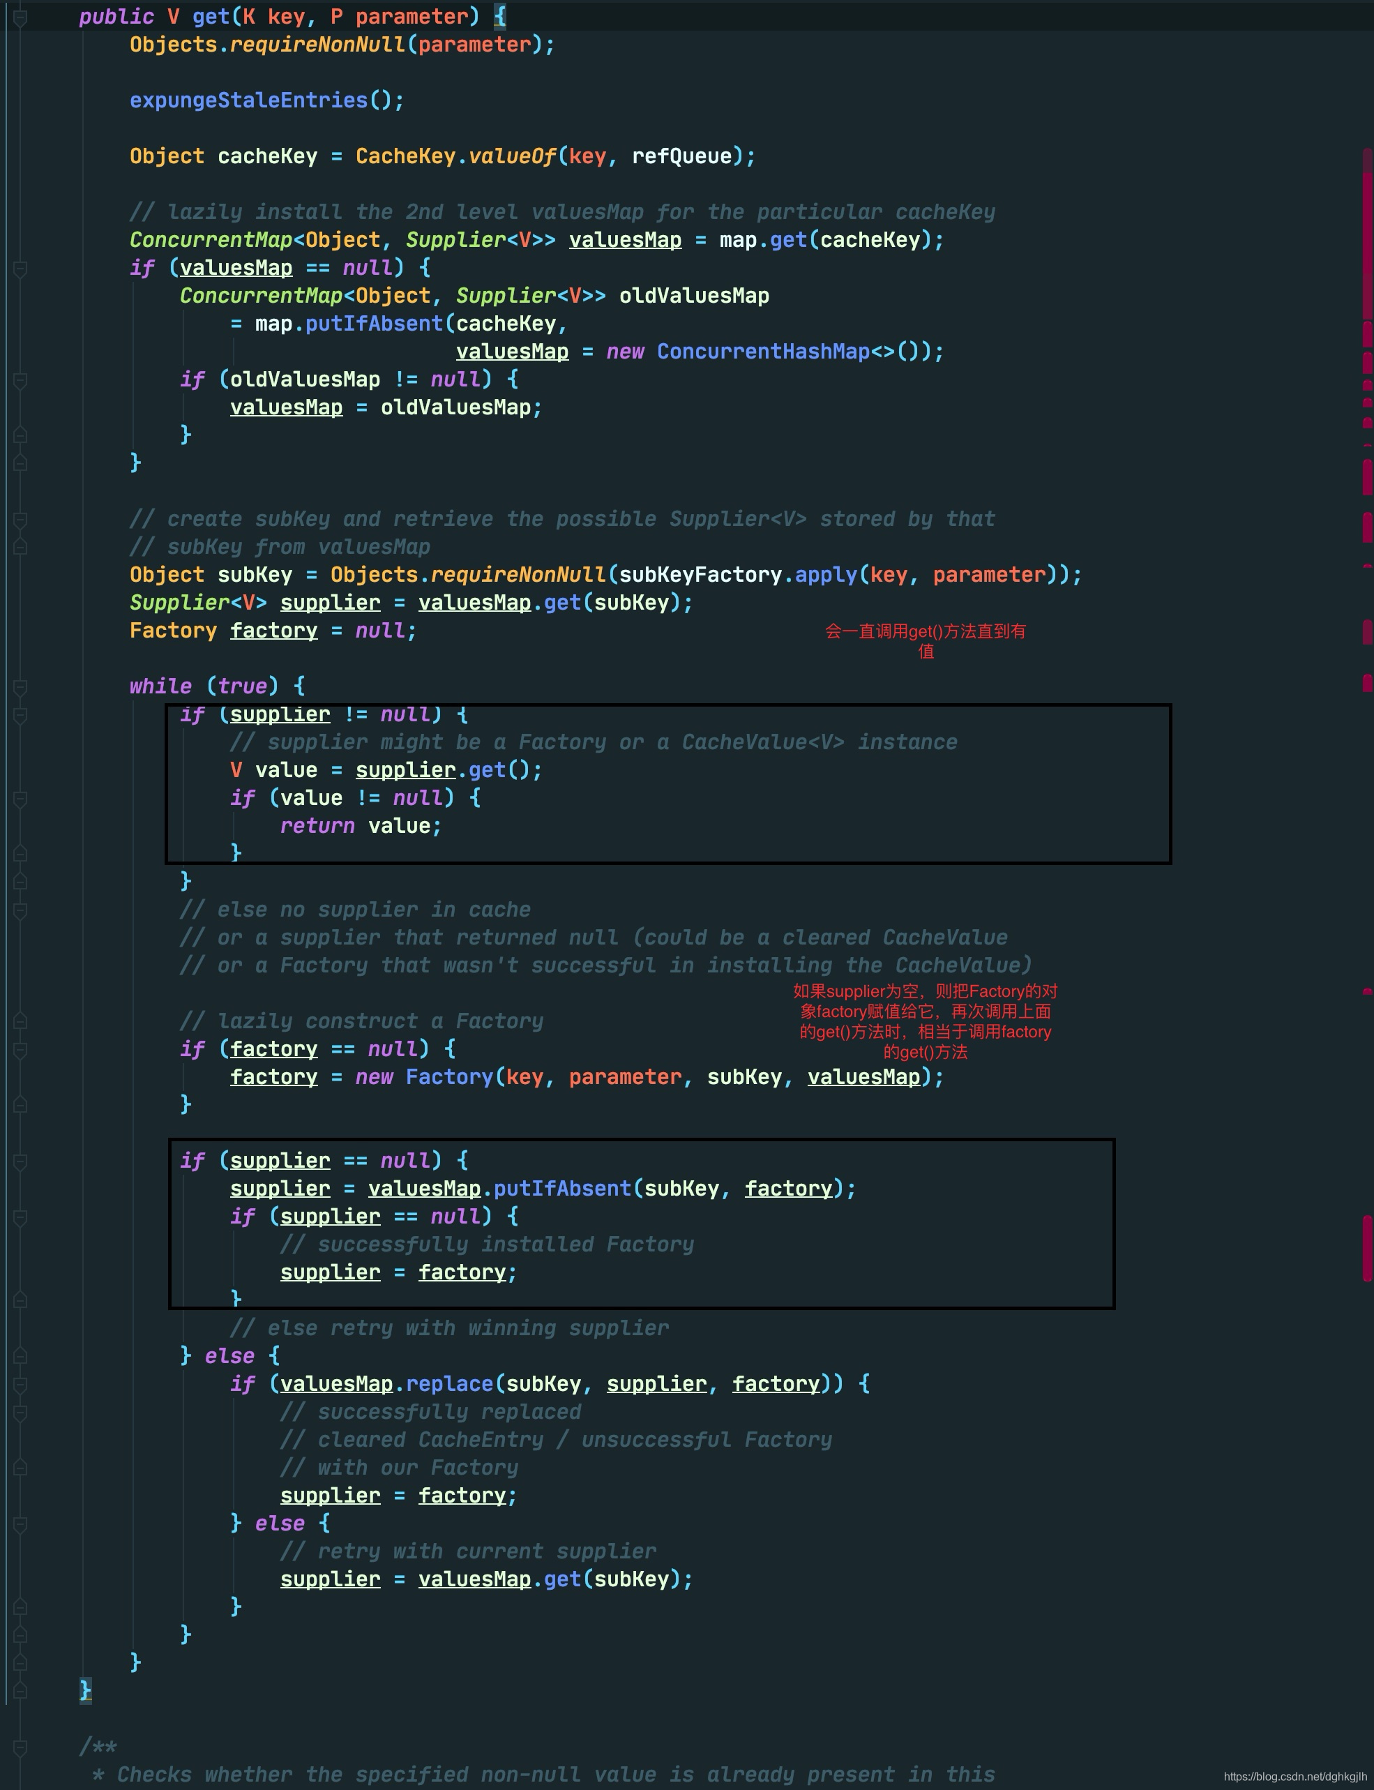Collapse the 'if (supplier != null)' block

20,715
